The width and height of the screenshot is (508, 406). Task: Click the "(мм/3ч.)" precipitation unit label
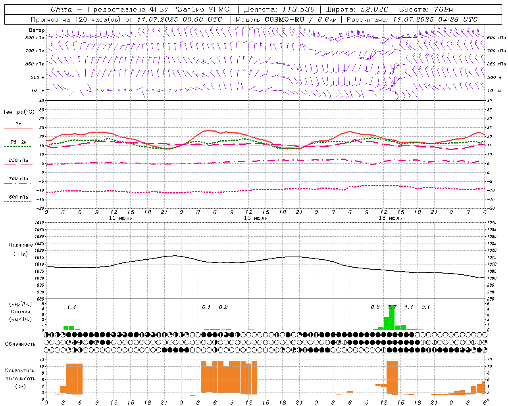point(21,304)
